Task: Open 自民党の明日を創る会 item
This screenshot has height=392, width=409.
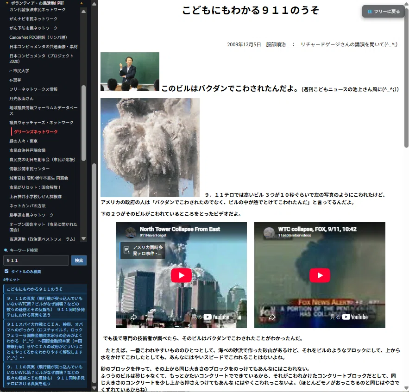Action: tap(42, 160)
